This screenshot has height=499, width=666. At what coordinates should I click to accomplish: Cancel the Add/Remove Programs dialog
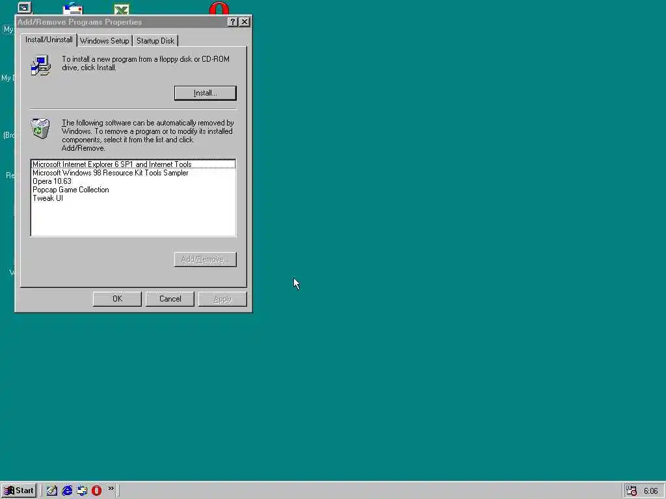point(170,299)
